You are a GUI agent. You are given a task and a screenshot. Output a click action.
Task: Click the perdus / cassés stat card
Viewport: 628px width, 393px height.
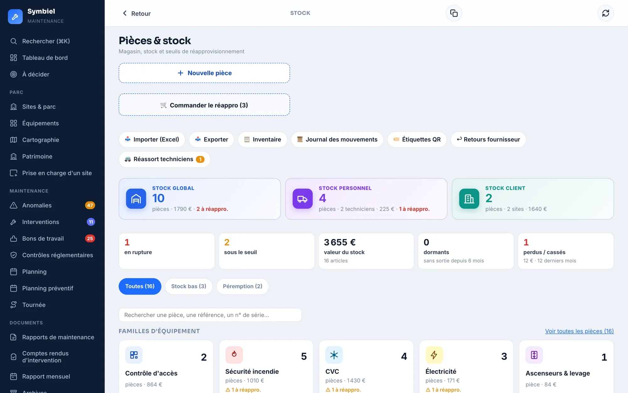pos(566,251)
